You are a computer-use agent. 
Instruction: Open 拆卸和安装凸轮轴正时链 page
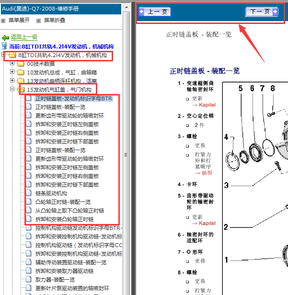tap(65, 219)
